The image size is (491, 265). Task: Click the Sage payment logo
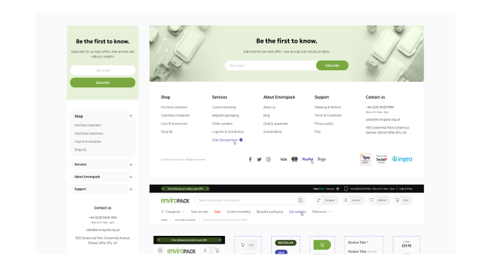tap(322, 159)
